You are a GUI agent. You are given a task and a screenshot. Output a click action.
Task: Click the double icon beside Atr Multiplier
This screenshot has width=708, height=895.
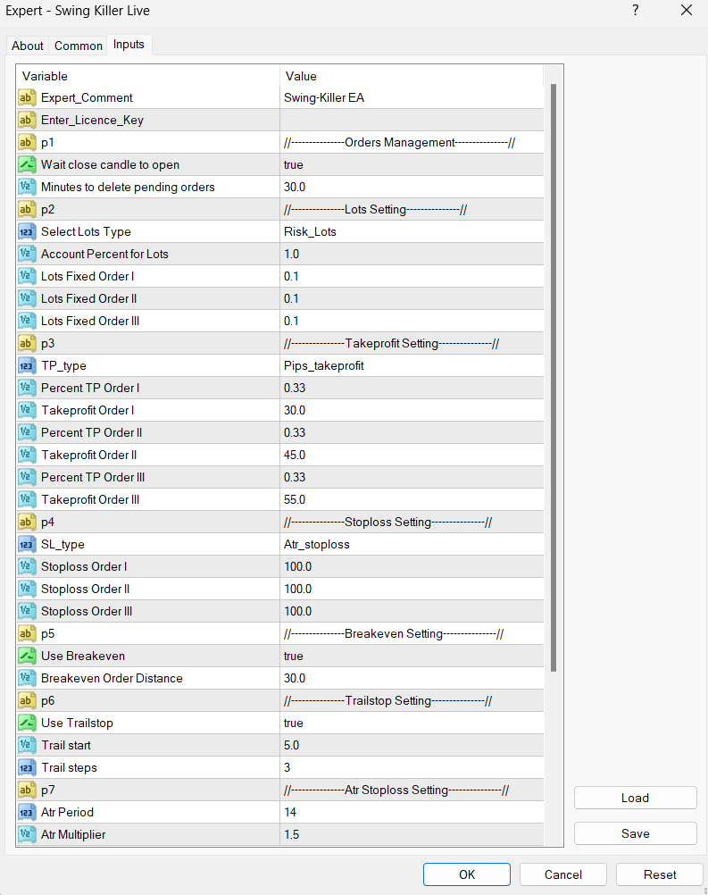pyautogui.click(x=27, y=835)
